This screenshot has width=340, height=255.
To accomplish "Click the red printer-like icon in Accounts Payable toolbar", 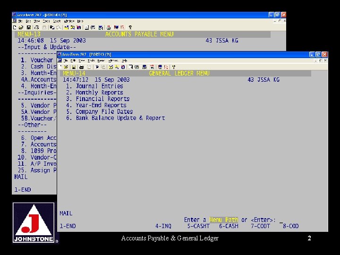I will tap(109, 27).
